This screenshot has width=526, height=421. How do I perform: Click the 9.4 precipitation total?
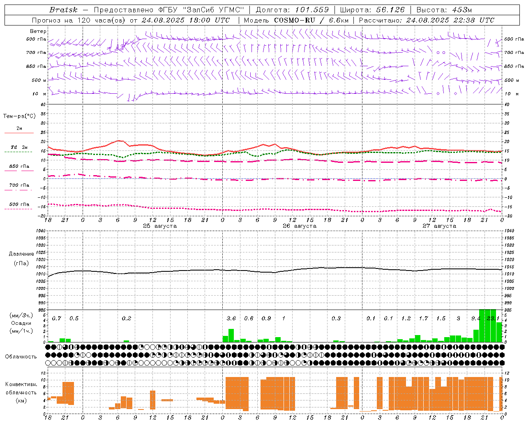(x=476, y=319)
